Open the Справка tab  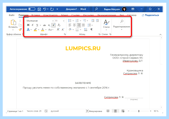point(132,15)
